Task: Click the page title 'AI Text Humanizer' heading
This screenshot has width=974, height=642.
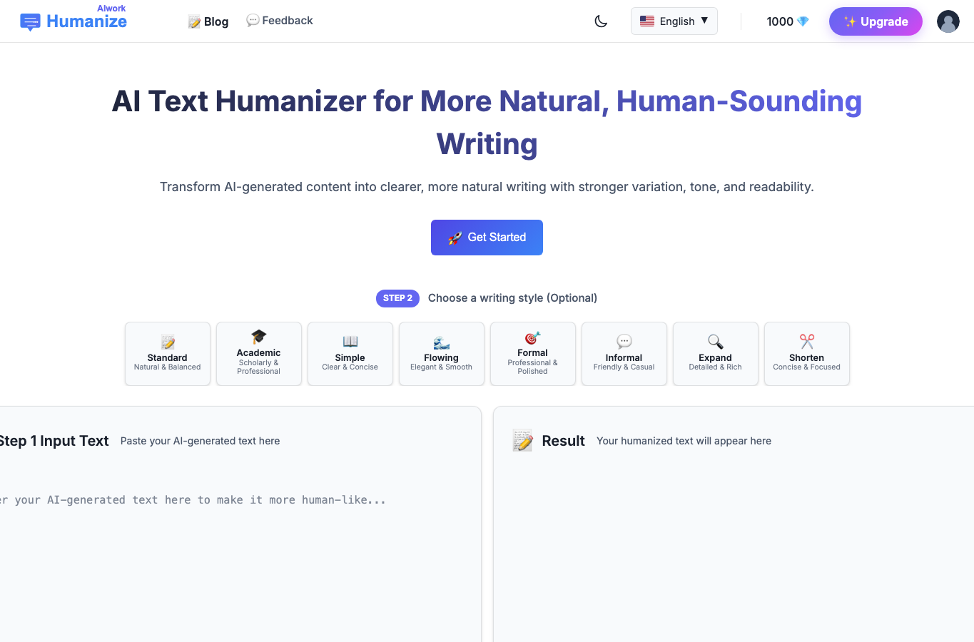Action: click(x=487, y=122)
